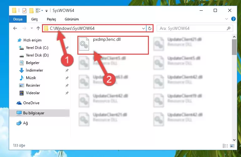Screen dimensions: 241x157
Task: Open the recent locations dropdown arrow
Action: (x=32, y=28)
